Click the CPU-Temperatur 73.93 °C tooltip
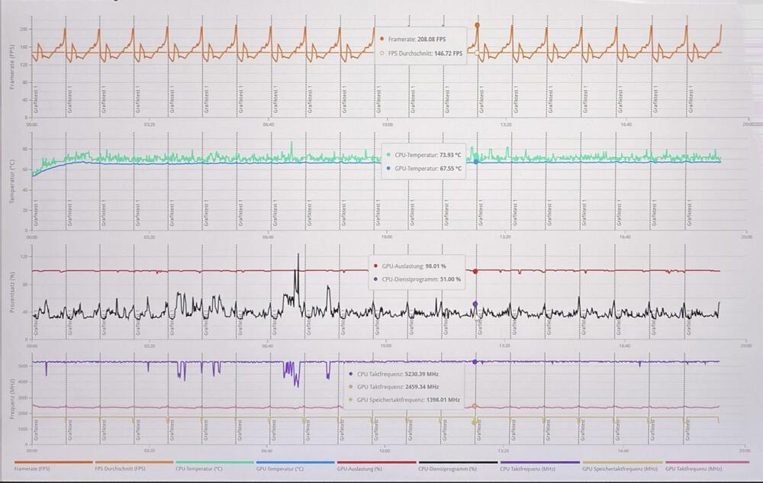Image resolution: width=763 pixels, height=483 pixels. coord(424,162)
